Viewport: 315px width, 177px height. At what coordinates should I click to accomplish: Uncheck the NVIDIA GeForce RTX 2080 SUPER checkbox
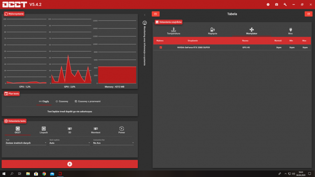click(x=161, y=47)
